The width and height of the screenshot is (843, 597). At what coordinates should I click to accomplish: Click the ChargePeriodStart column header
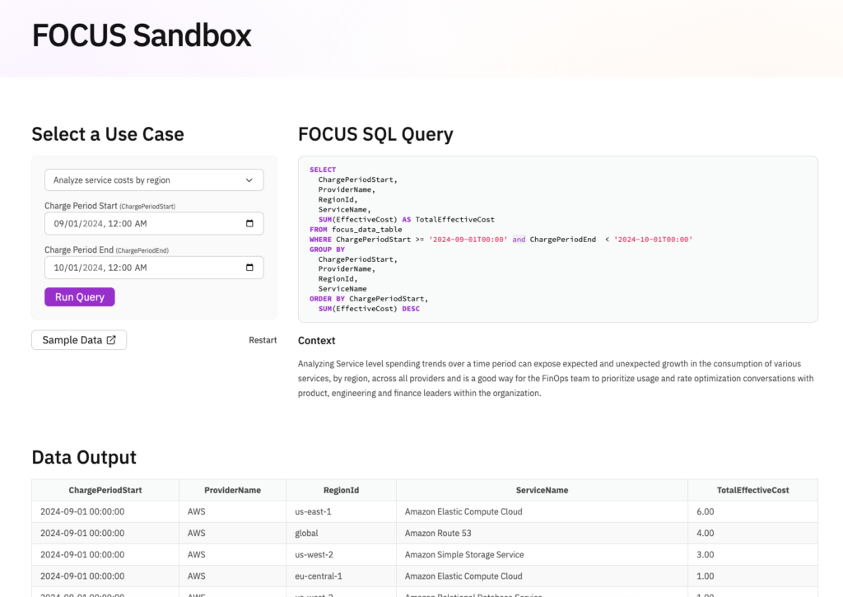tap(105, 490)
